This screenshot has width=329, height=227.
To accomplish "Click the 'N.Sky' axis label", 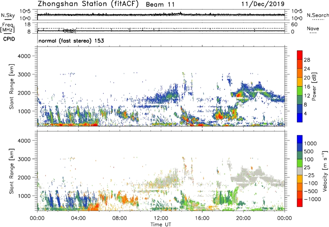I will tap(8, 15).
